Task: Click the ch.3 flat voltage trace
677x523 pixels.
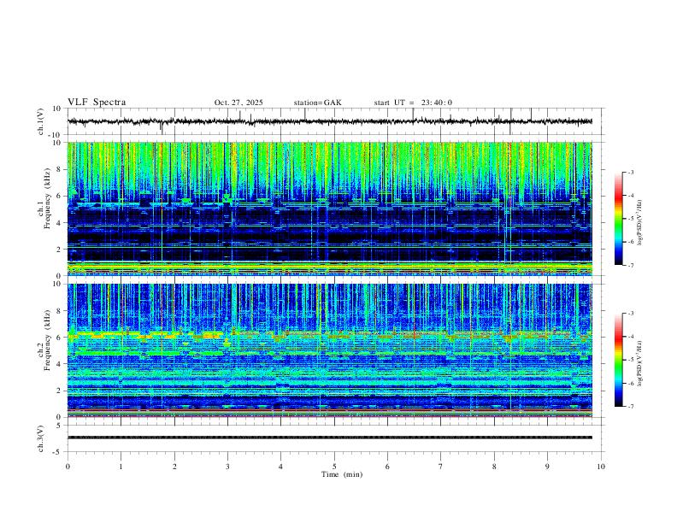Action: point(330,438)
